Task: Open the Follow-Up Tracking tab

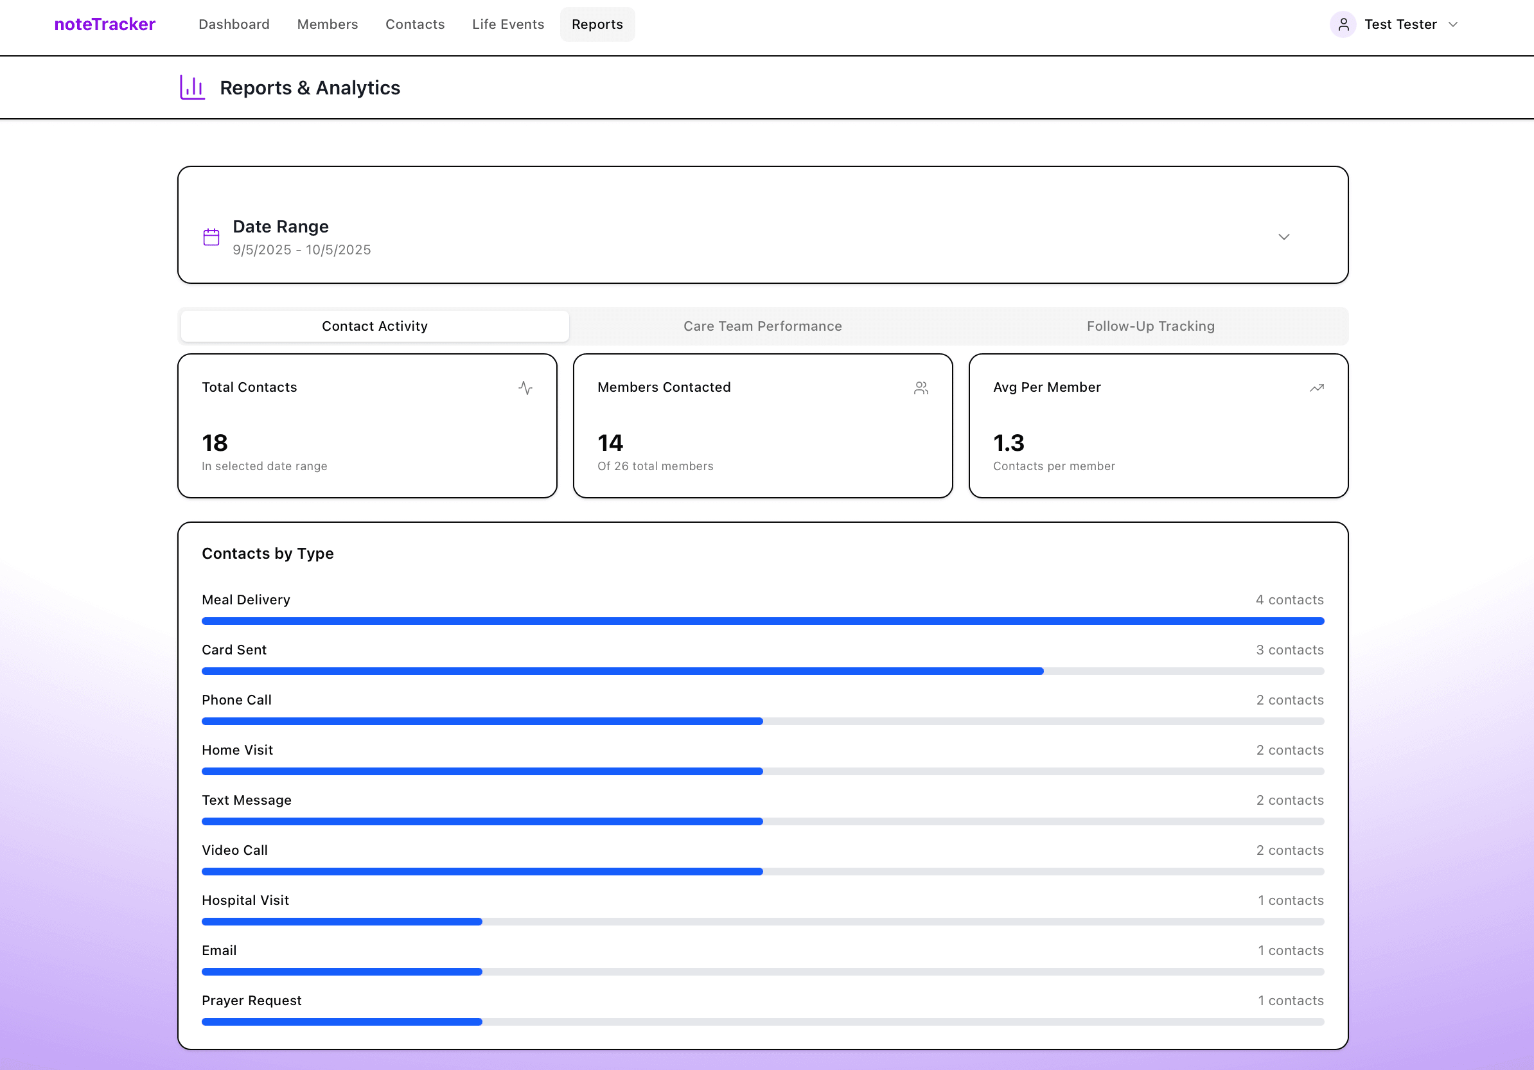Action: click(1150, 326)
